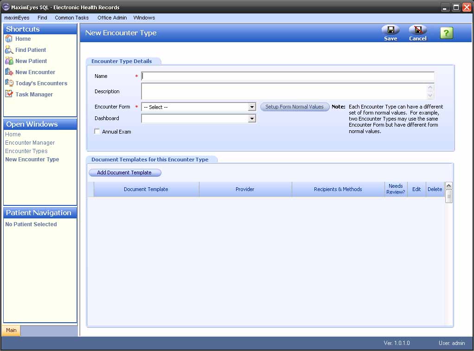Click the New Encounter shortcut label

[35, 72]
